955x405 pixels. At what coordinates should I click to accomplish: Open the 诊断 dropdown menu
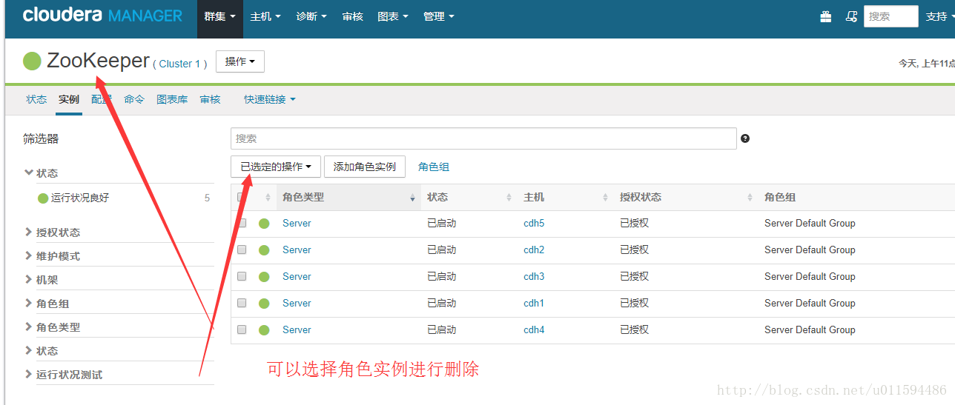click(x=311, y=16)
